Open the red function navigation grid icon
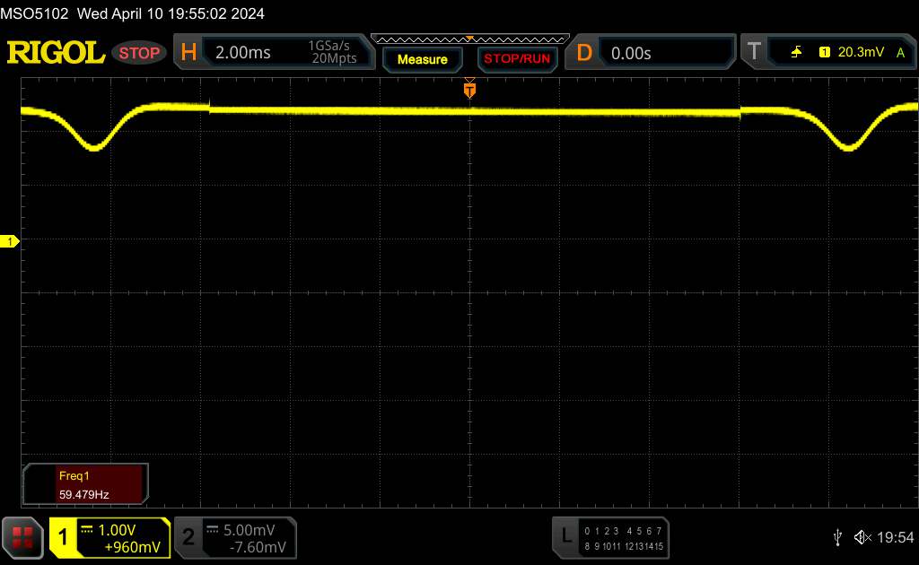Image resolution: width=919 pixels, height=565 pixels. click(22, 537)
